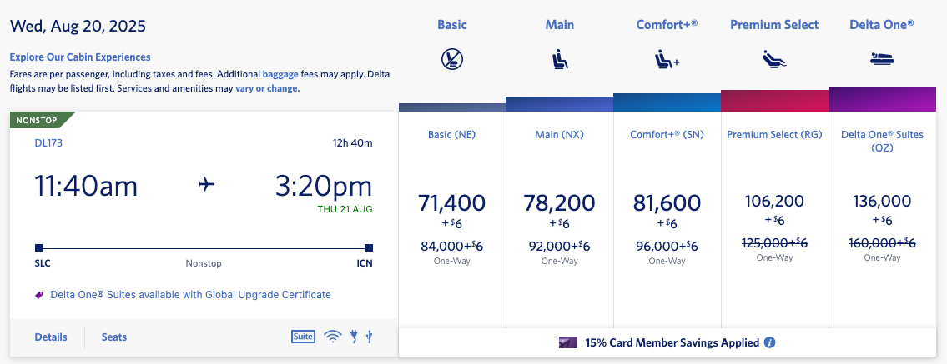Open the Basic cabin header
The height and width of the screenshot is (364, 947).
pos(451,25)
